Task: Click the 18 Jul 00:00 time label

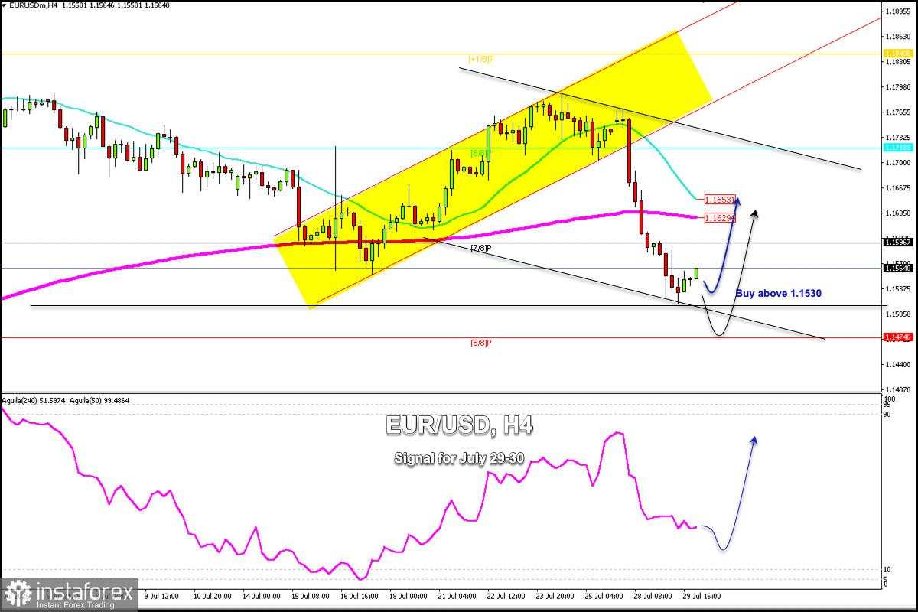Action: pos(408,595)
